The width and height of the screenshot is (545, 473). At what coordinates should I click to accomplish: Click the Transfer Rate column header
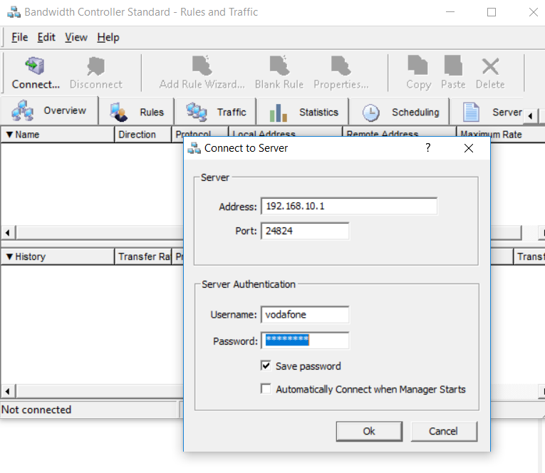pyautogui.click(x=143, y=256)
